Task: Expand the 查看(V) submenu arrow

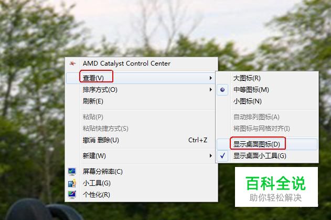Action: coord(210,78)
